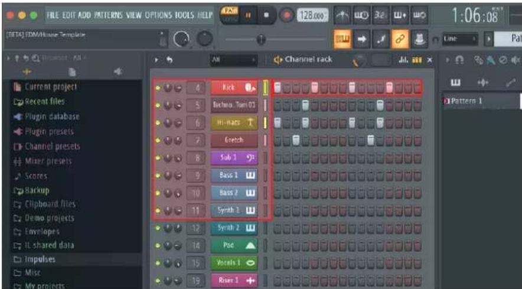
Task: Open the TOOLS menu
Action: [184, 15]
